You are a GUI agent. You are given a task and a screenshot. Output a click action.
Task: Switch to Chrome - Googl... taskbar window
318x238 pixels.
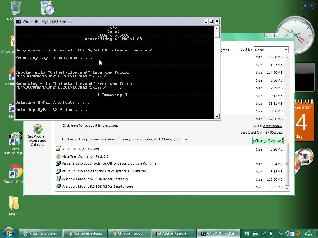pos(129,233)
